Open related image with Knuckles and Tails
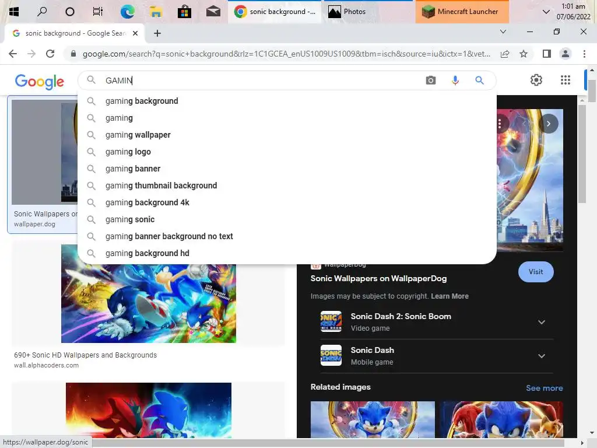Screen dimensions: 597x448 [501, 419]
